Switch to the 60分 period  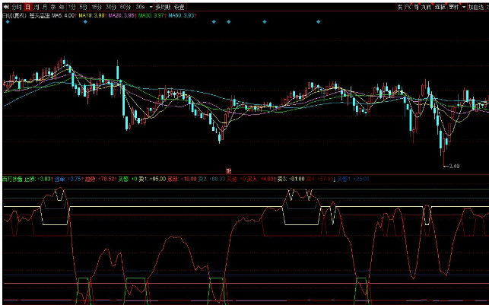point(125,7)
